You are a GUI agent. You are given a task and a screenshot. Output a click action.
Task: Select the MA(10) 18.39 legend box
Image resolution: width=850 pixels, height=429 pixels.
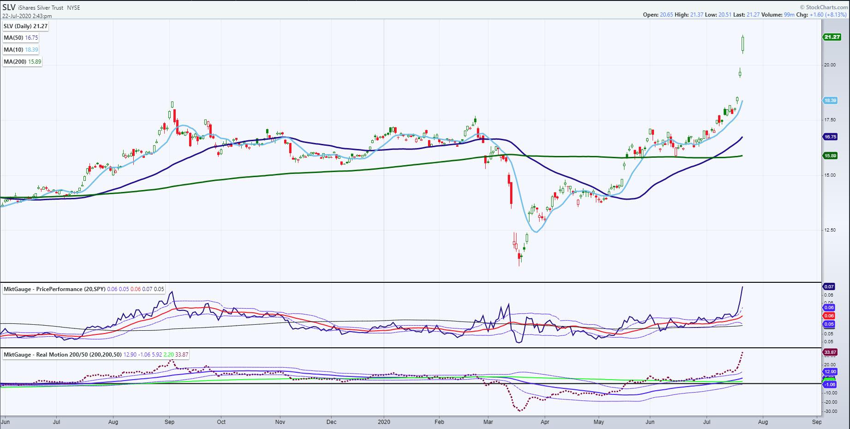coord(21,50)
